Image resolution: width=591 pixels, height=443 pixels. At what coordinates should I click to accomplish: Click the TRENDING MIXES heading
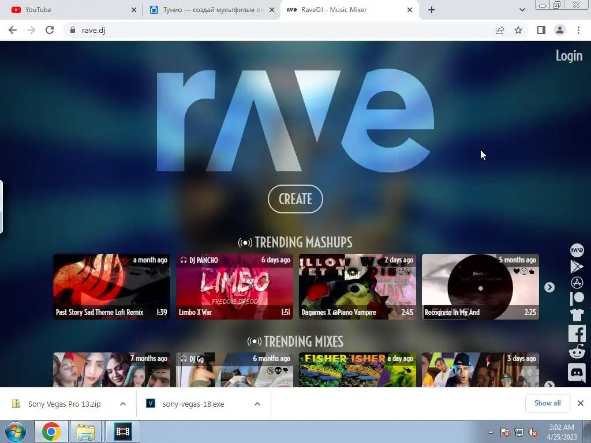pyautogui.click(x=295, y=341)
